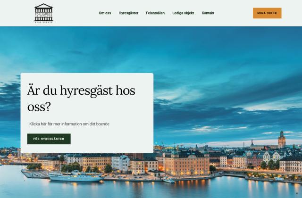Click the text 'Klicka här för mer information om ditt boende'
The width and height of the screenshot is (302, 198).
69,124
